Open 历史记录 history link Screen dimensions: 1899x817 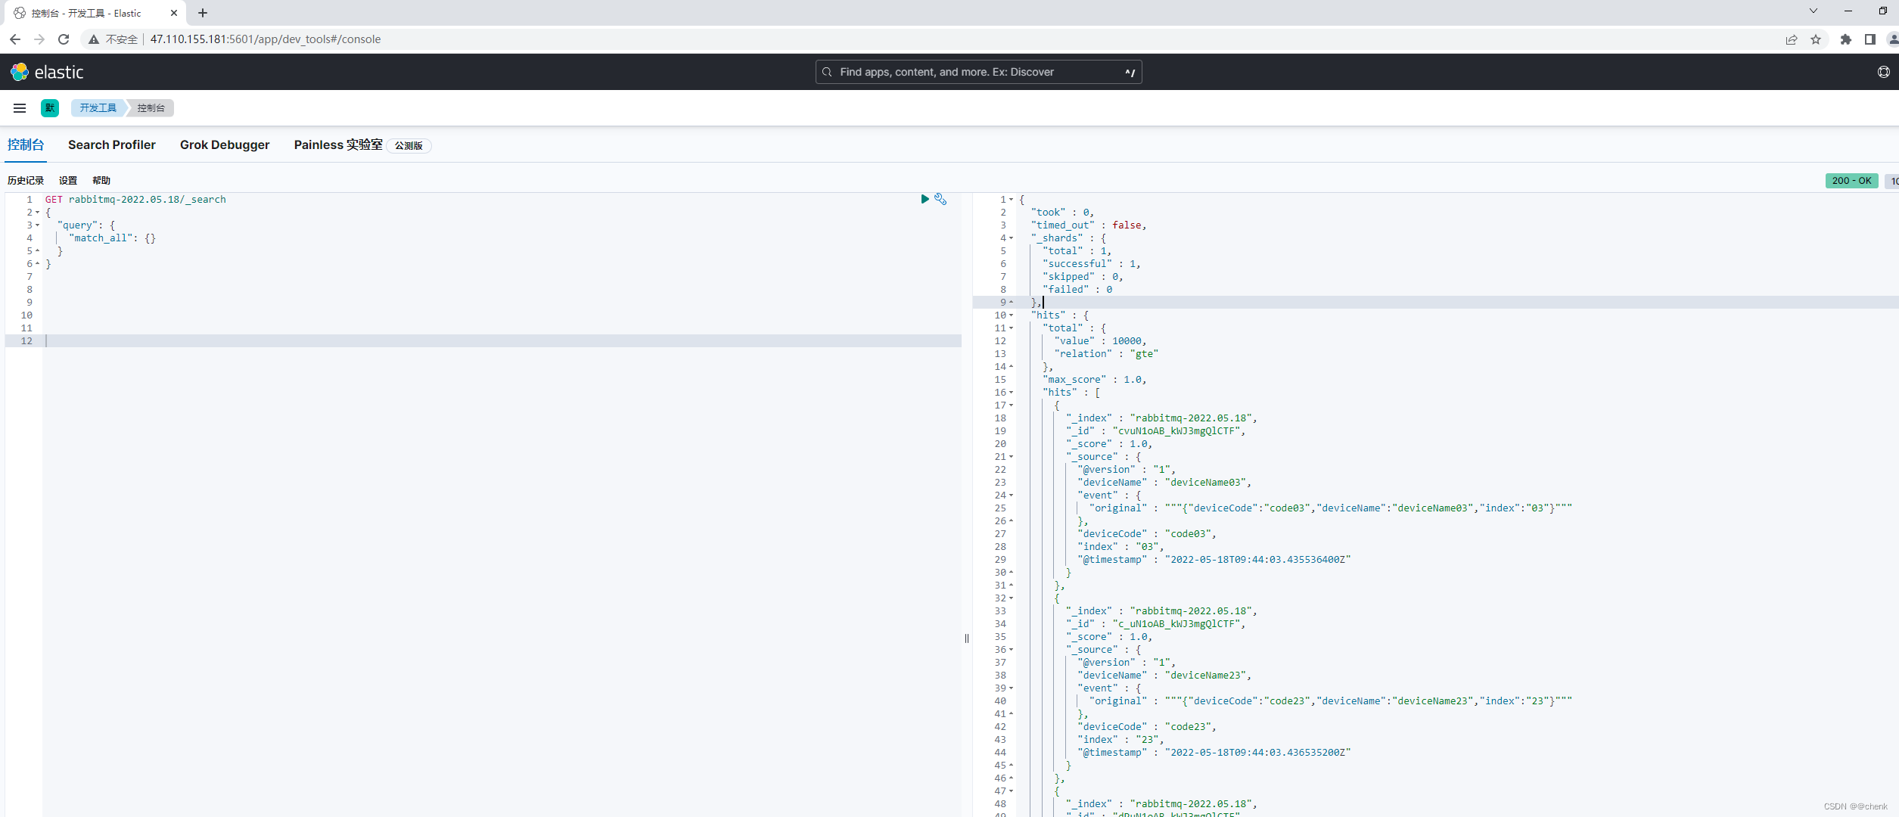pyautogui.click(x=26, y=180)
